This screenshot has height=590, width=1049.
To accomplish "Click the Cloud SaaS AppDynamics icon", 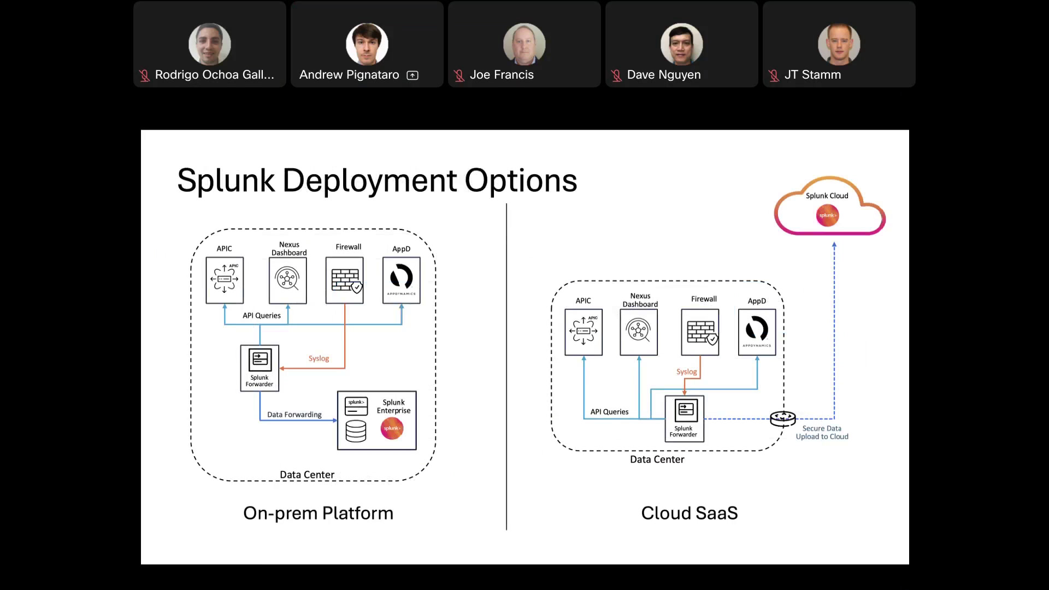I will pyautogui.click(x=757, y=332).
